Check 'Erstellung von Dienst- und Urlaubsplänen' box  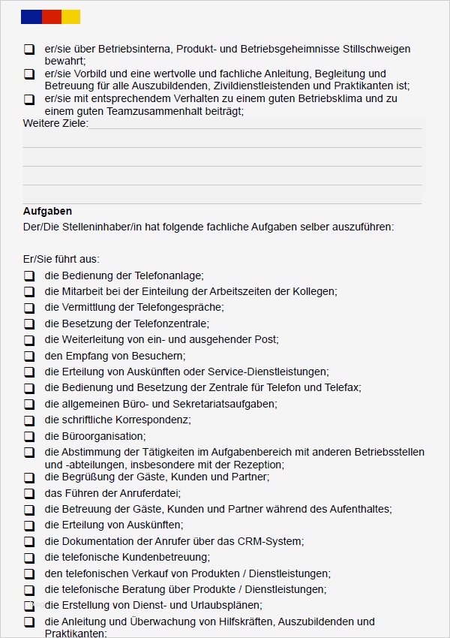coord(29,606)
